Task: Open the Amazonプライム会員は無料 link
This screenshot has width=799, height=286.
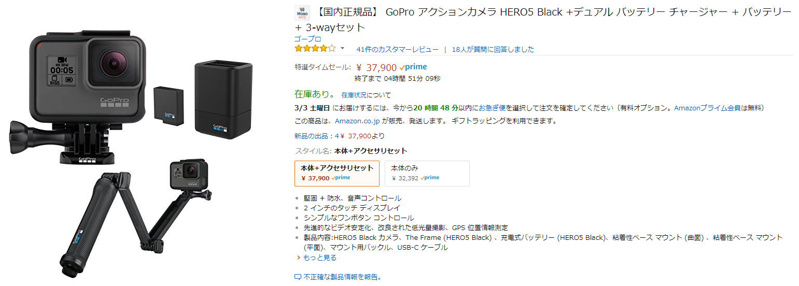Action: 719,108
